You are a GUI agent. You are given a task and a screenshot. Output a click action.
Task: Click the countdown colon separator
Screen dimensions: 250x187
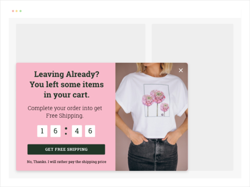(66, 131)
